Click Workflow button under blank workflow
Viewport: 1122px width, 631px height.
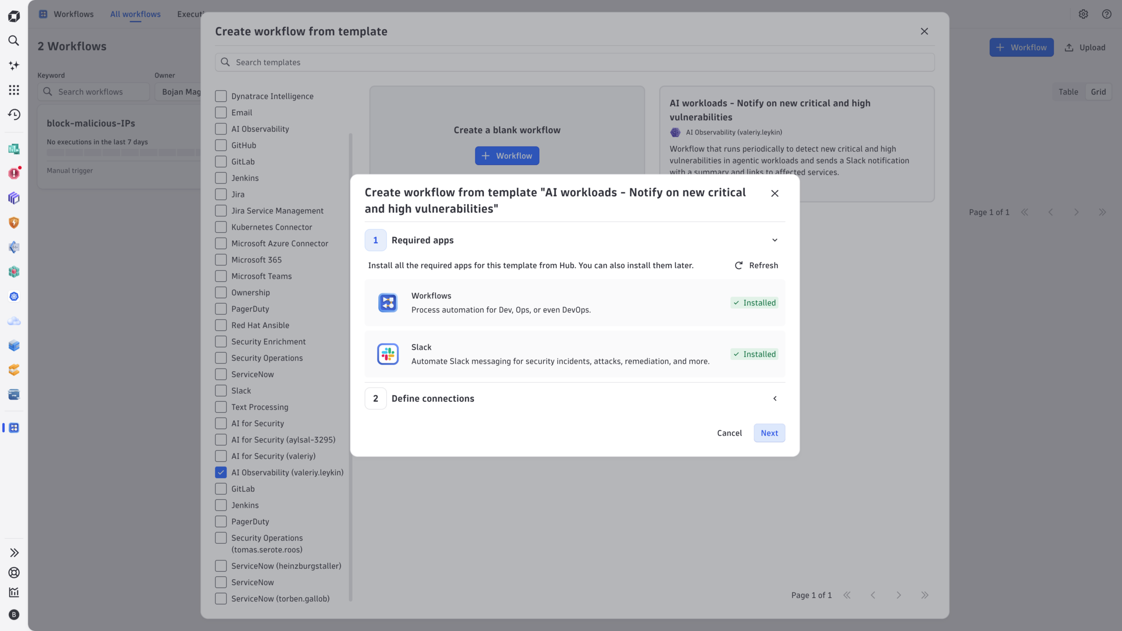[507, 156]
